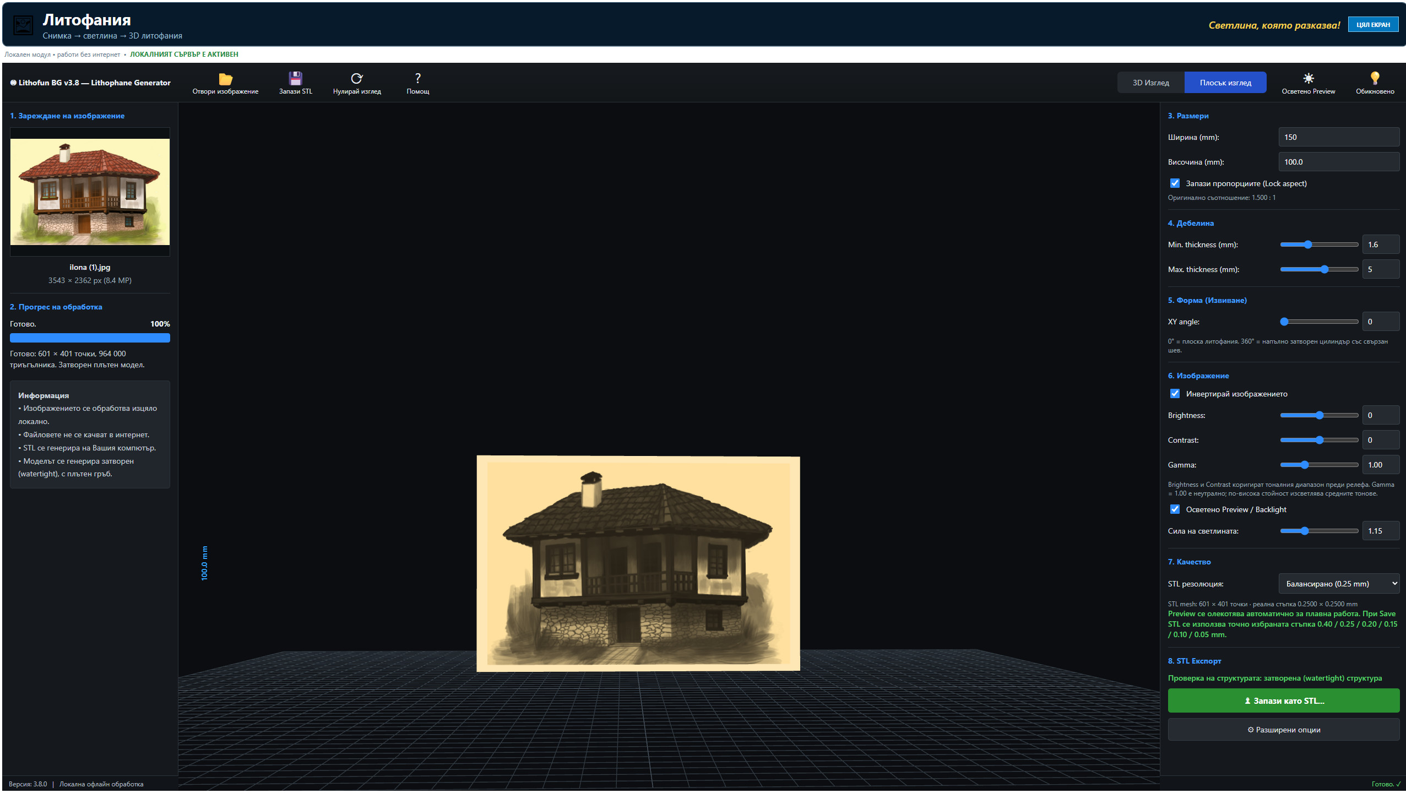
Task: Click the Min. thickness value field
Action: coord(1381,245)
